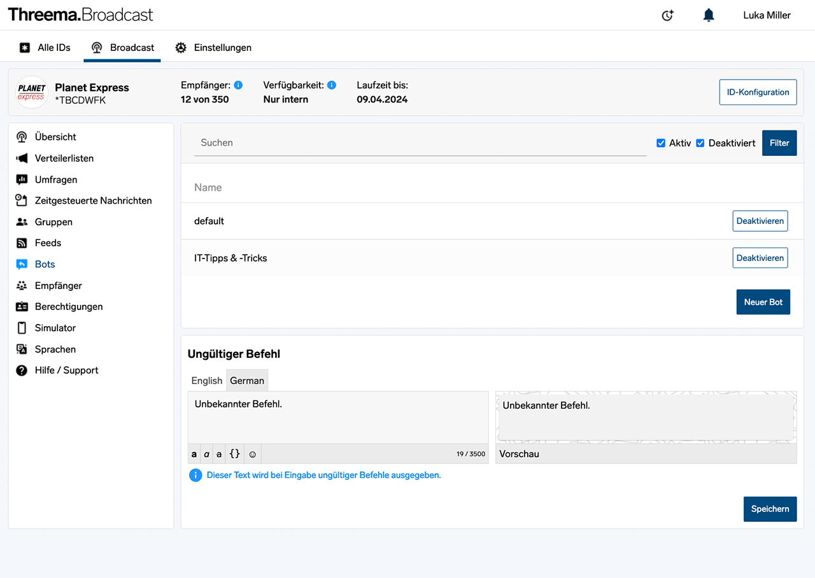Open Übersicht in sidebar

click(55, 137)
